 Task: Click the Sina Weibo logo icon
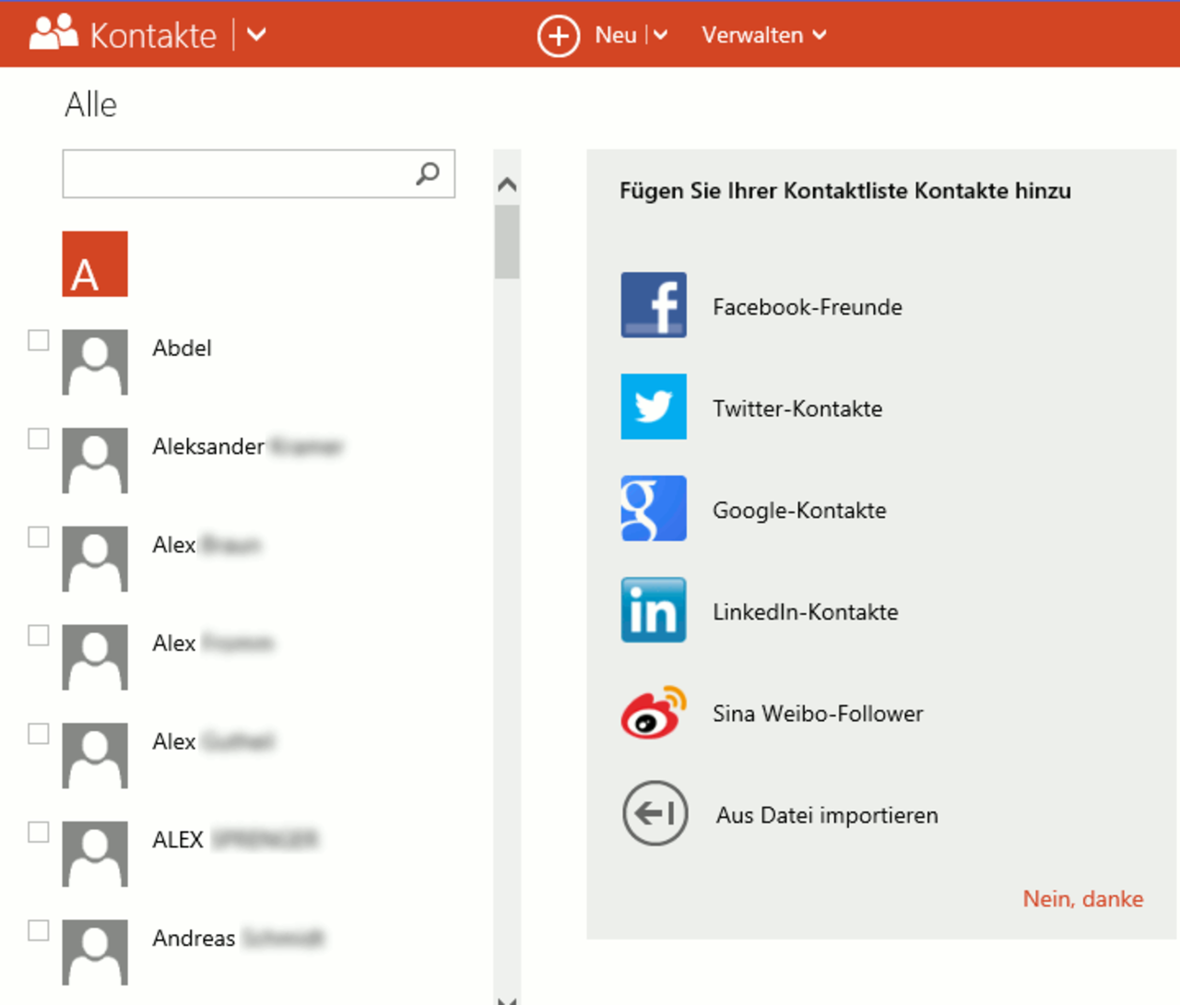(x=654, y=712)
